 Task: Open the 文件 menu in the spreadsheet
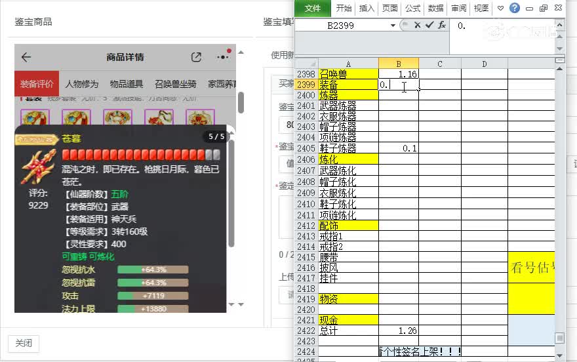point(312,8)
